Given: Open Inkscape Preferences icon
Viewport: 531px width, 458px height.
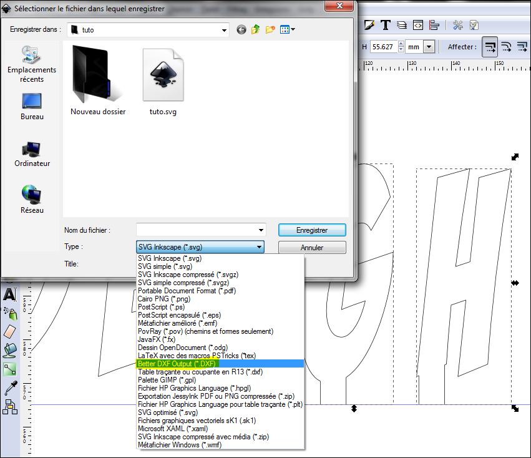Looking at the screenshot, I should click(458, 25).
